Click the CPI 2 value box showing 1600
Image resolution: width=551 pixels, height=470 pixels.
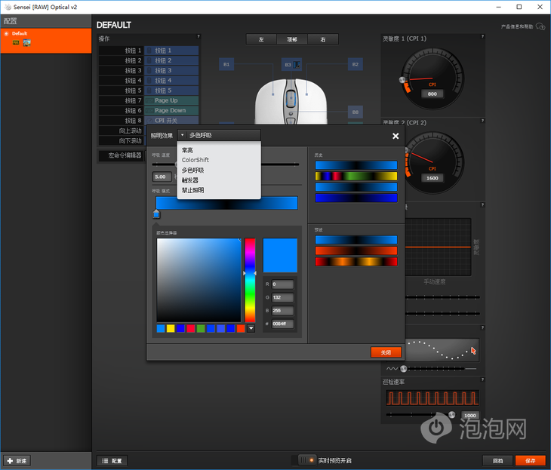point(432,178)
